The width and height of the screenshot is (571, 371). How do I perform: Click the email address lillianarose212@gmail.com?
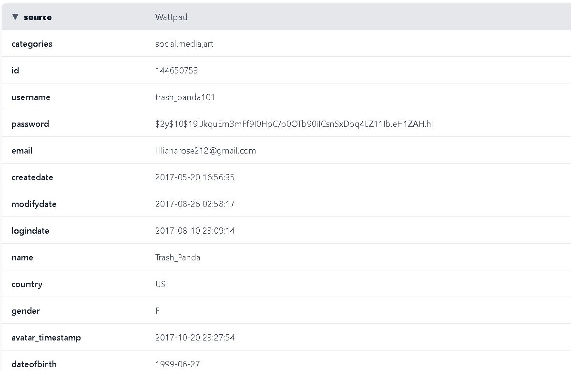205,151
